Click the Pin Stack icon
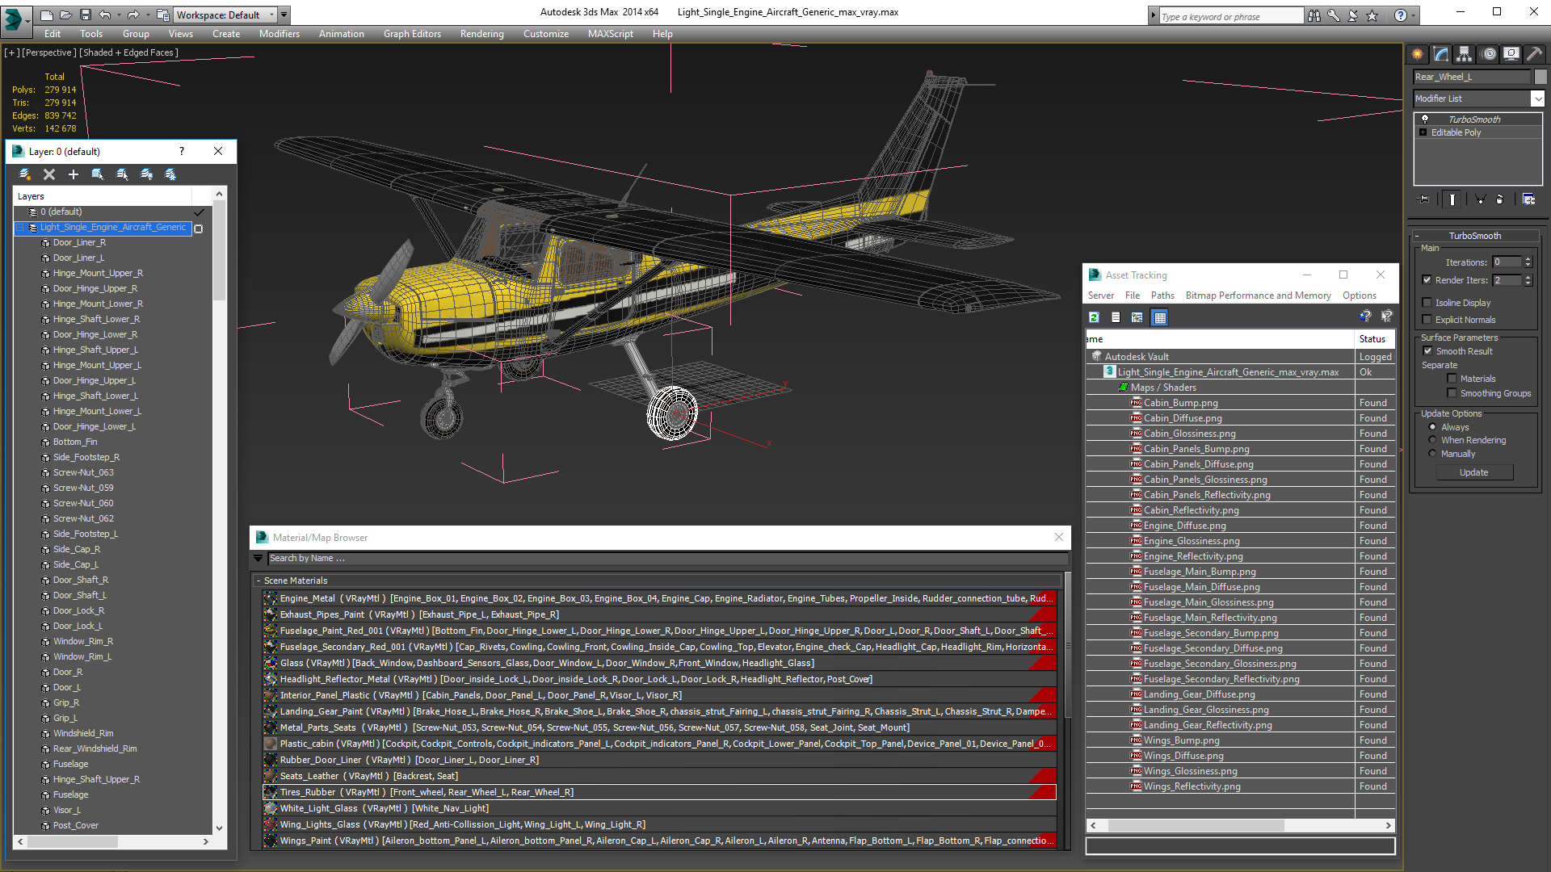Screen dimensions: 1551x872 pyautogui.click(x=1424, y=199)
